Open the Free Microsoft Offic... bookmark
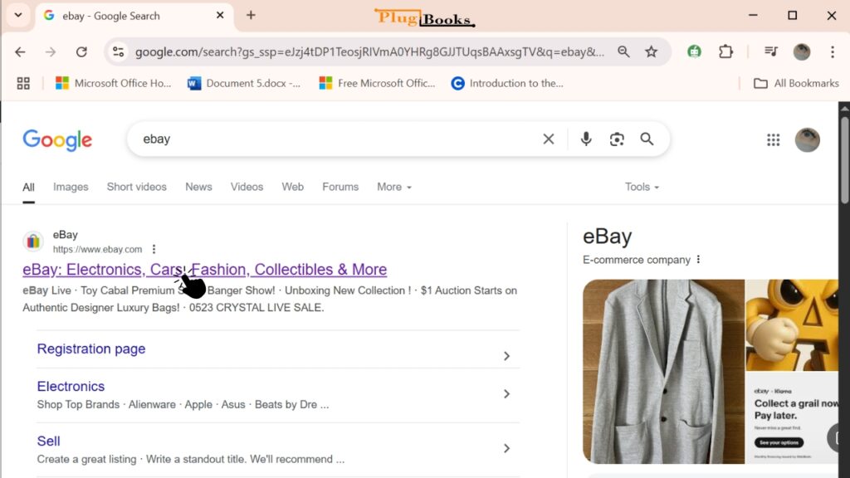 coord(378,84)
